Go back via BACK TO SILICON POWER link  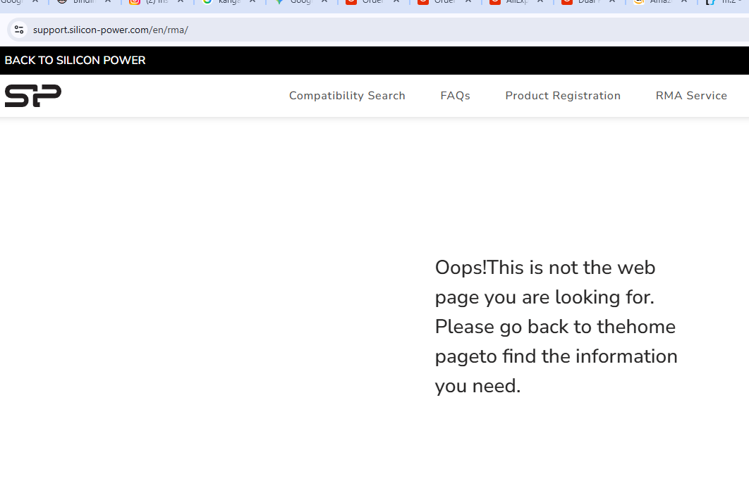75,61
